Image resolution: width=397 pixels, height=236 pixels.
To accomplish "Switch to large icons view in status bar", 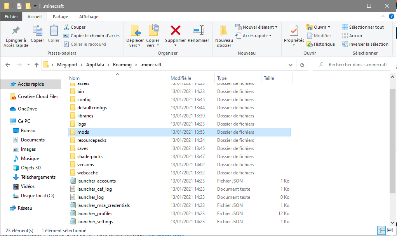I will tap(390, 230).
